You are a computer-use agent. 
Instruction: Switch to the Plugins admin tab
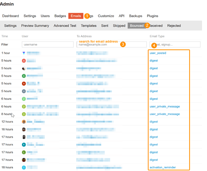coord(153,16)
